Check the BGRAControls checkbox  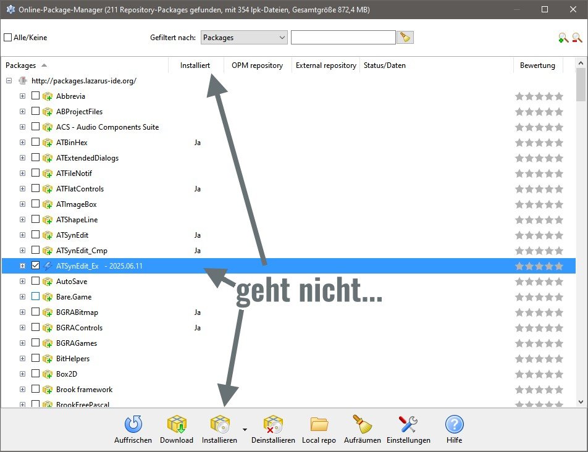pyautogui.click(x=35, y=327)
